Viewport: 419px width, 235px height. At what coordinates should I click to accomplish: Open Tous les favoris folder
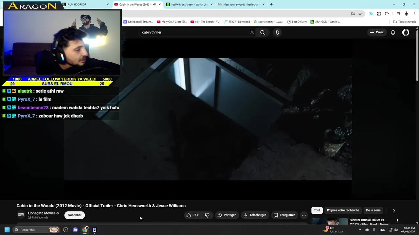pyautogui.click(x=404, y=22)
